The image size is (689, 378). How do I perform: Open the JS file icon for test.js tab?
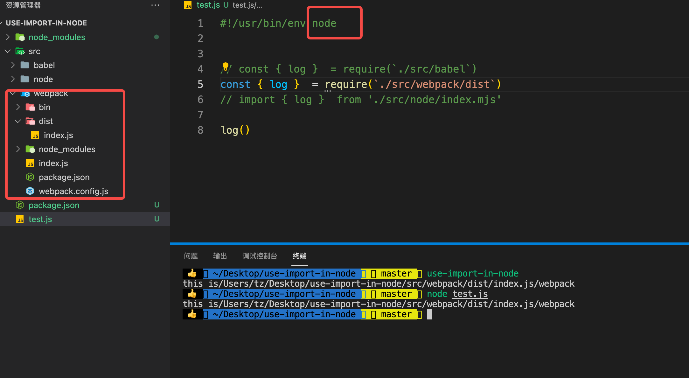(x=188, y=5)
